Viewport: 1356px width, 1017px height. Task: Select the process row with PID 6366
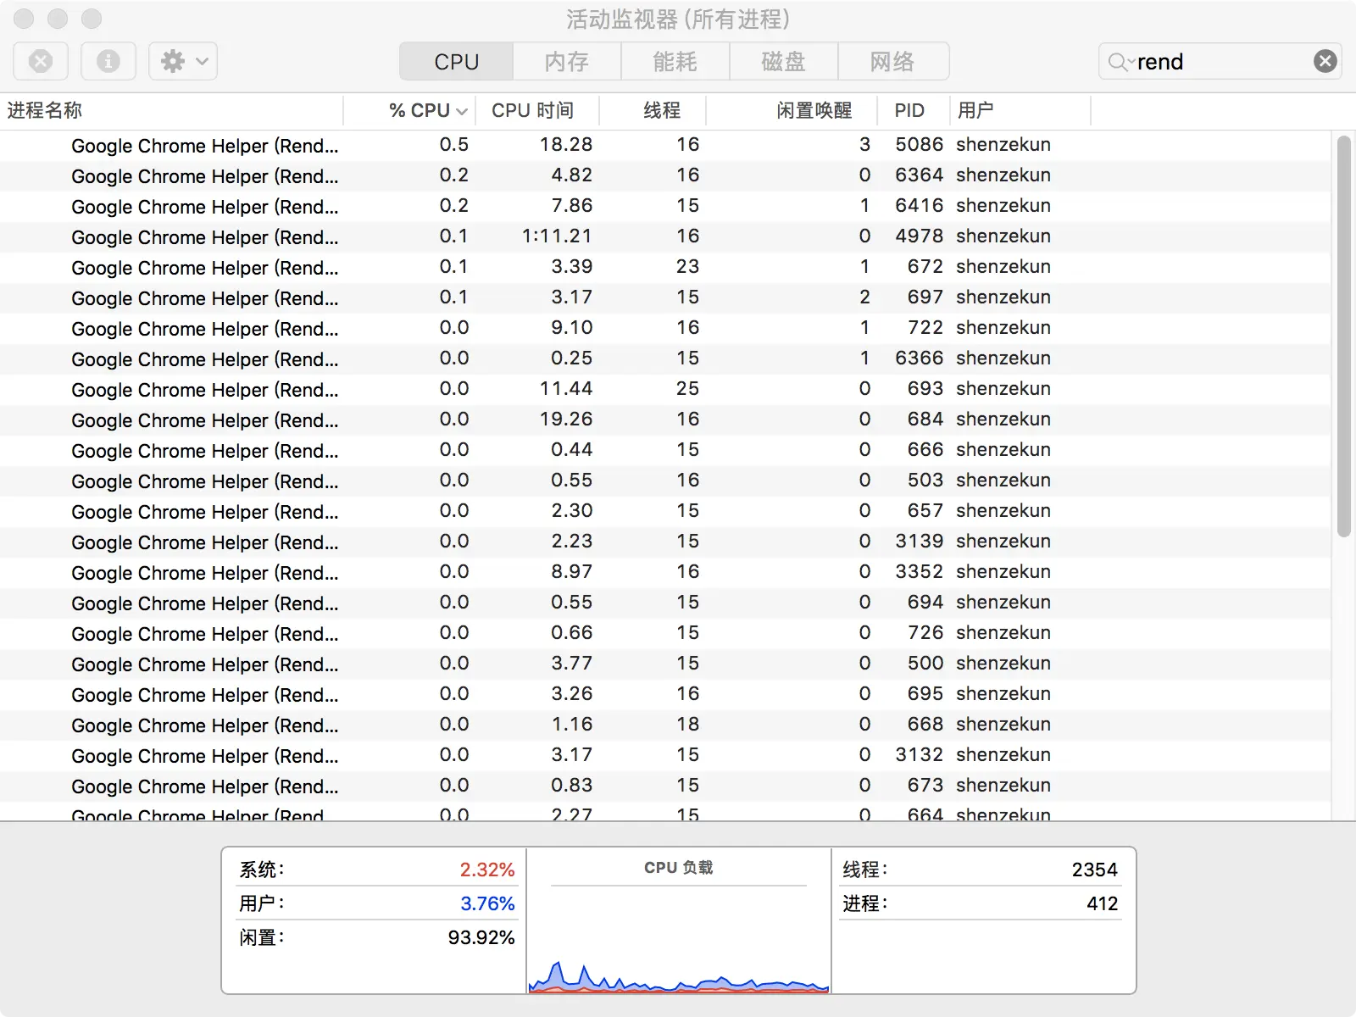(665, 358)
